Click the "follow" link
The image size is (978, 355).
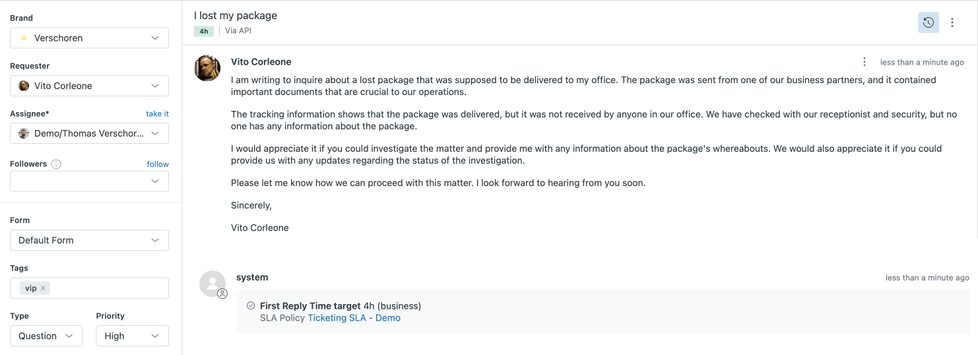coord(158,164)
